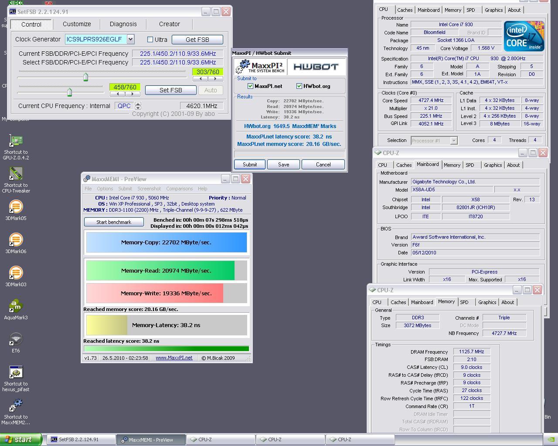Viewport: 558px width, 446px height.
Task: Switch to Customize tab in SetFSB
Action: pos(77,24)
